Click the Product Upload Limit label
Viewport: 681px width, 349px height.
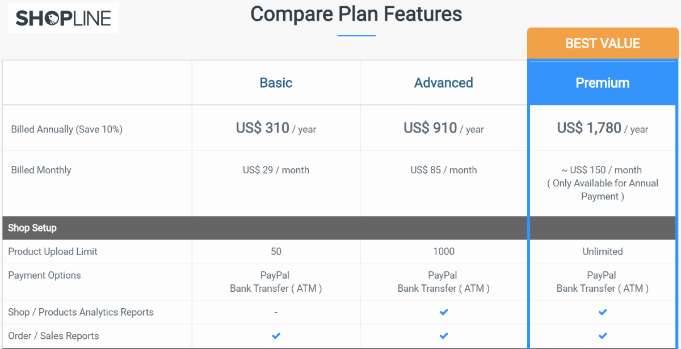[x=53, y=252]
